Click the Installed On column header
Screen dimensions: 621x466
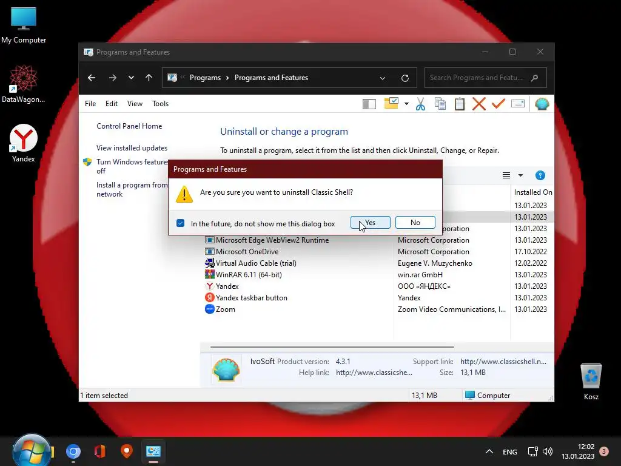(532, 192)
